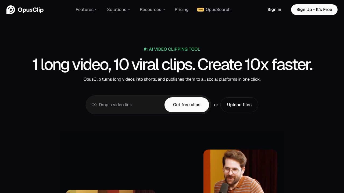The image size is (344, 193).
Task: Click Sign Up - It's Free button
Action: point(314,10)
